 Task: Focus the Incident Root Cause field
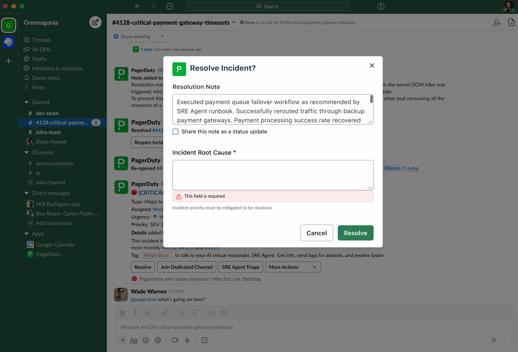click(272, 175)
